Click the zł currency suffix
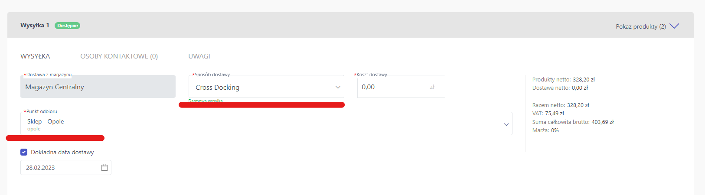705x195 pixels. coord(432,87)
